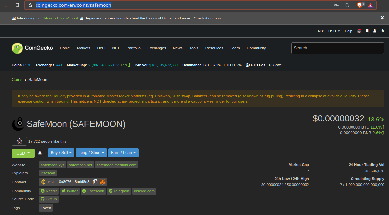Image resolution: width=389 pixels, height=215 pixels.
Task: Click the Brave Shields lion icon
Action: [x=360, y=5]
